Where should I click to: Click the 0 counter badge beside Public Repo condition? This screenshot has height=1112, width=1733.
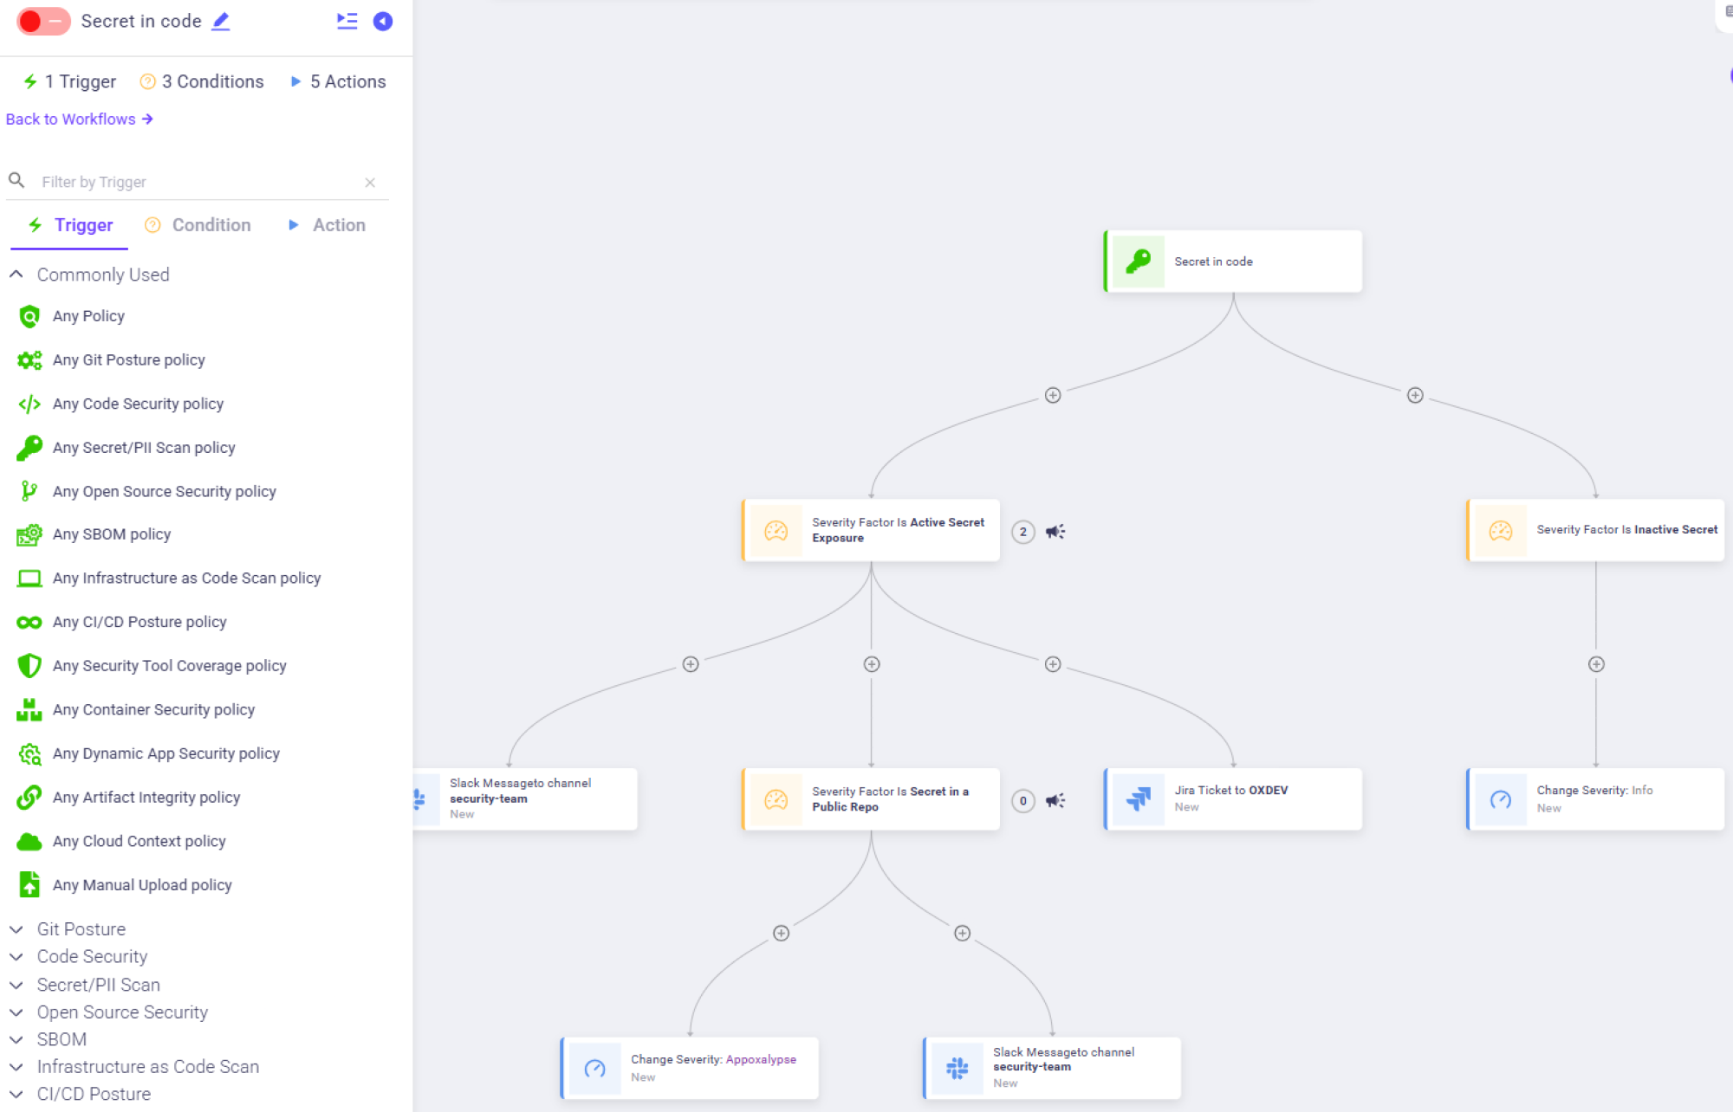tap(1022, 800)
